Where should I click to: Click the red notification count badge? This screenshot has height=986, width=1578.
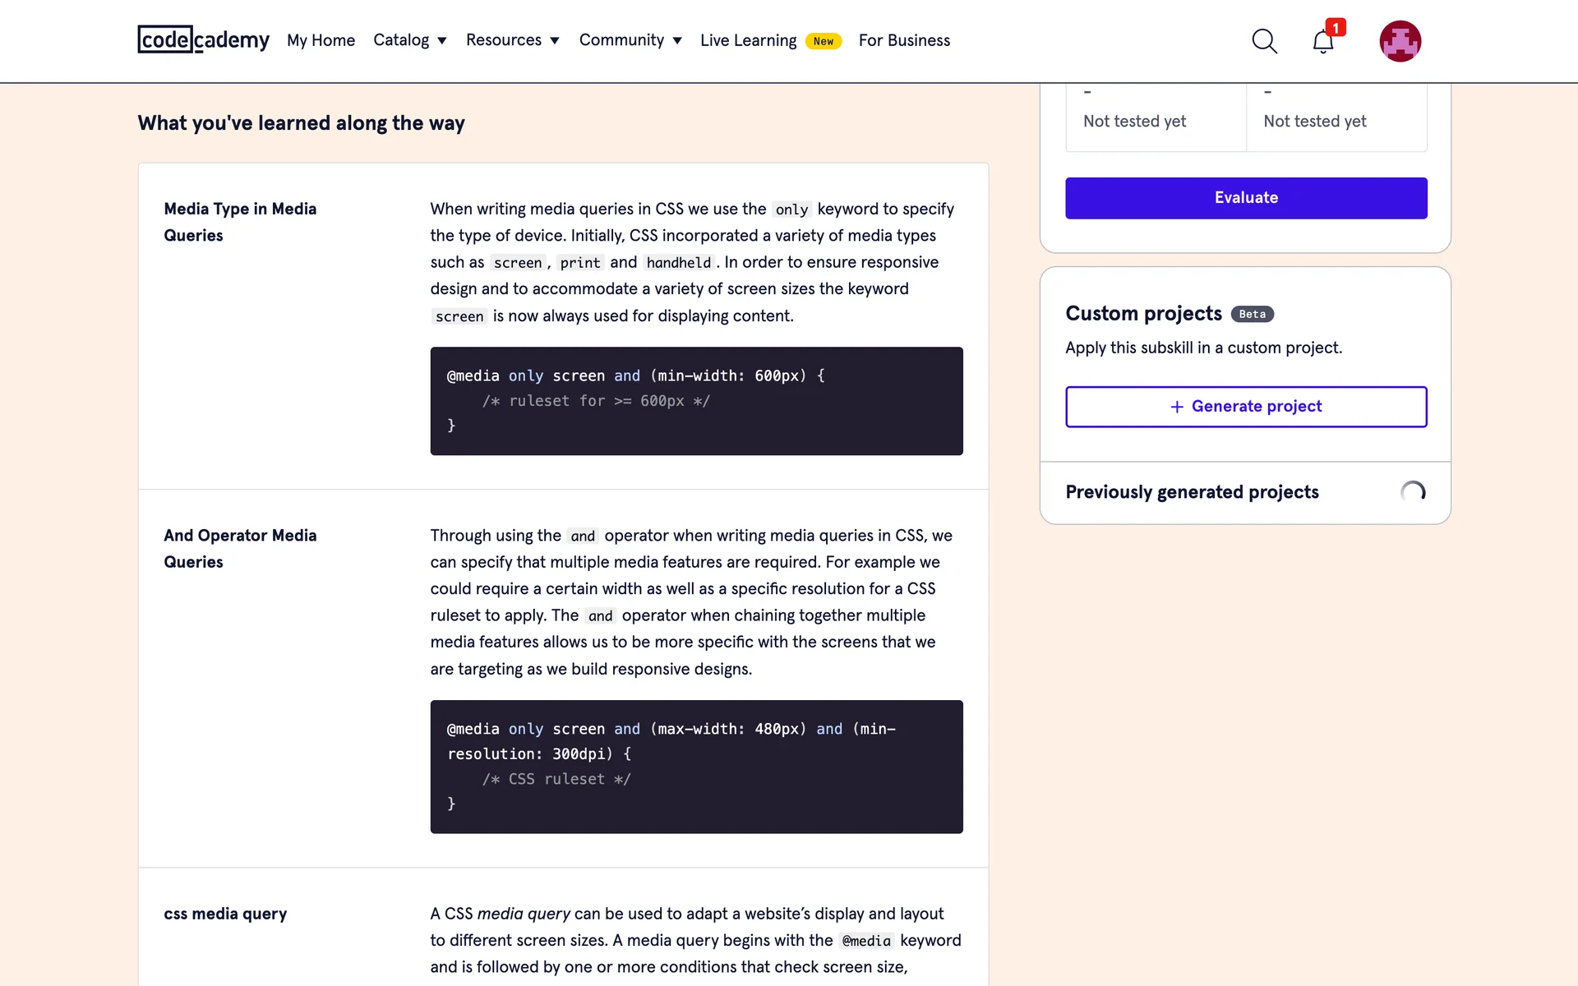(1336, 28)
